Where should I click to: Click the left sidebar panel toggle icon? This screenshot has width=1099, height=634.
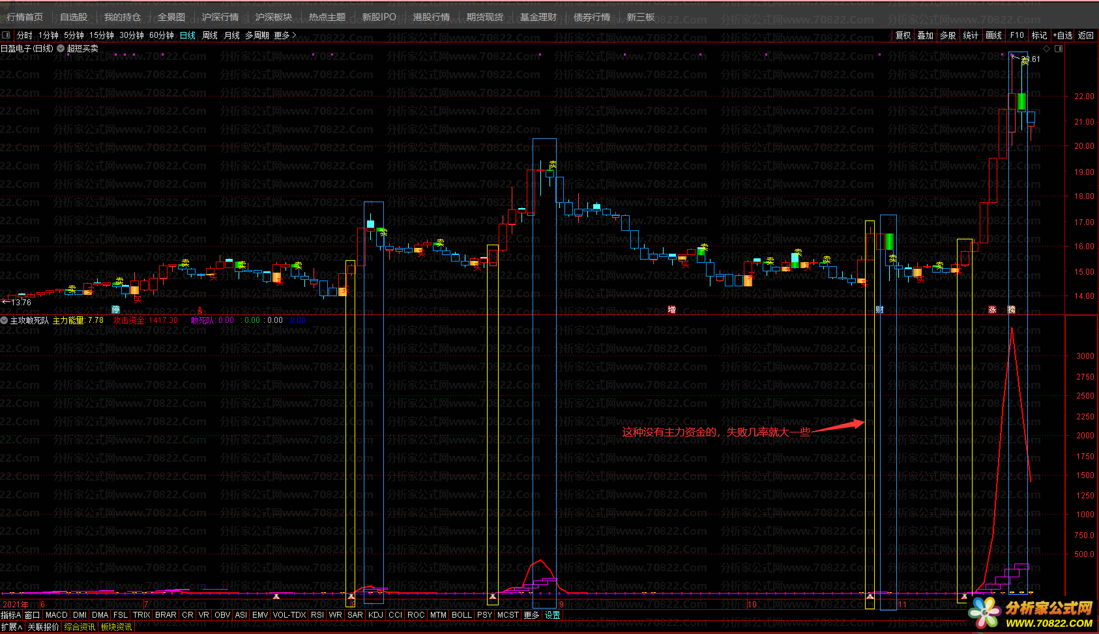click(x=6, y=35)
